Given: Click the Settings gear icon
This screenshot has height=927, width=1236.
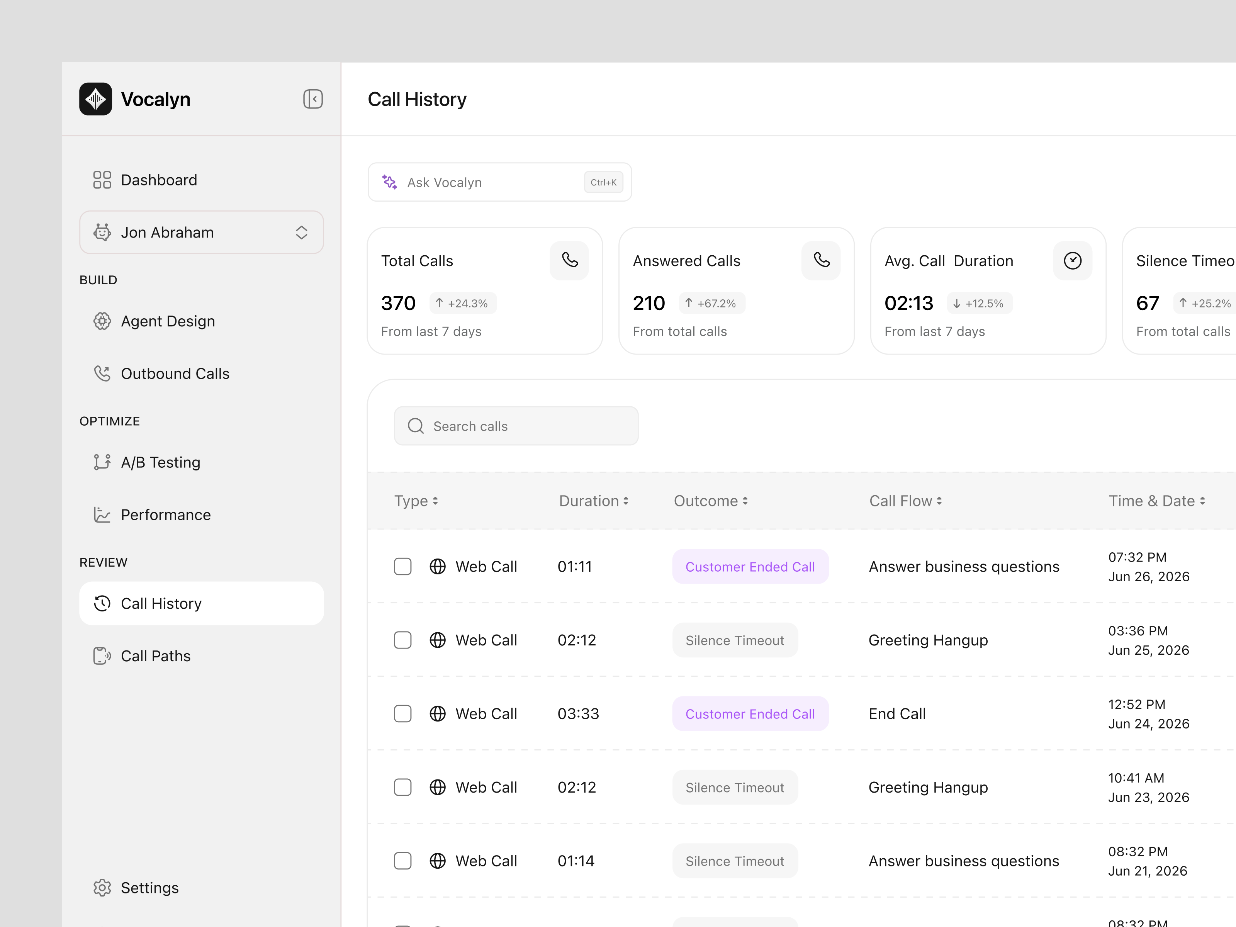Looking at the screenshot, I should 102,888.
